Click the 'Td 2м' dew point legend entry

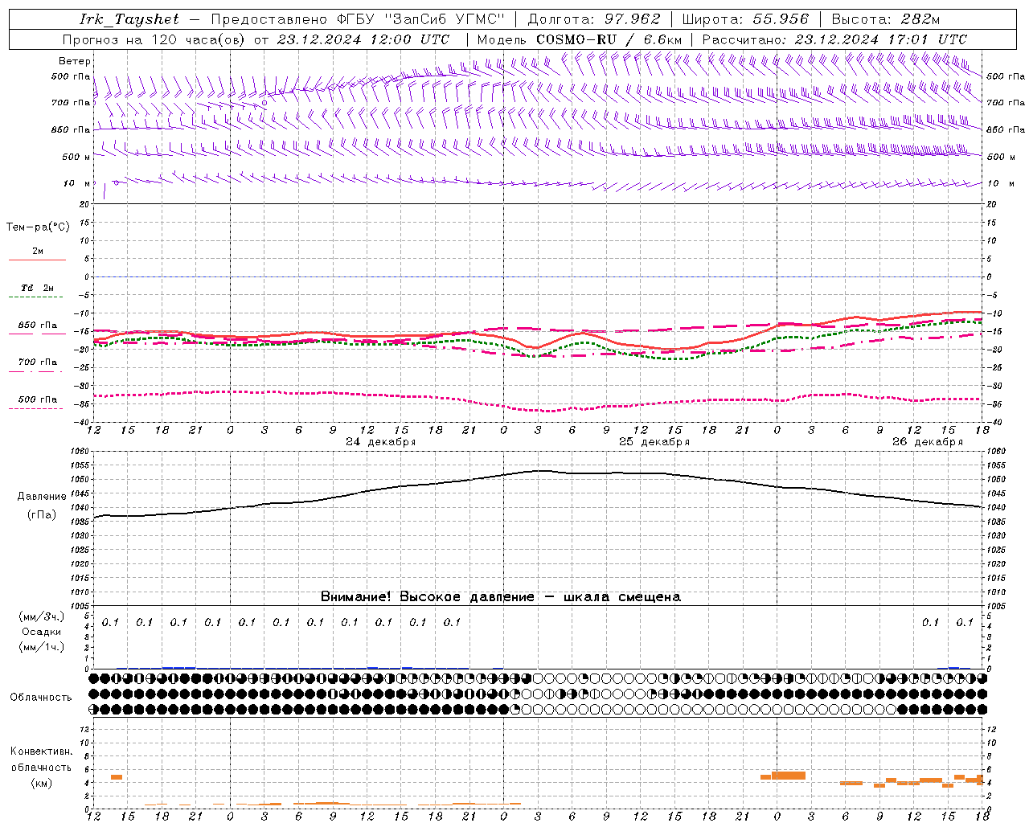click(x=38, y=288)
